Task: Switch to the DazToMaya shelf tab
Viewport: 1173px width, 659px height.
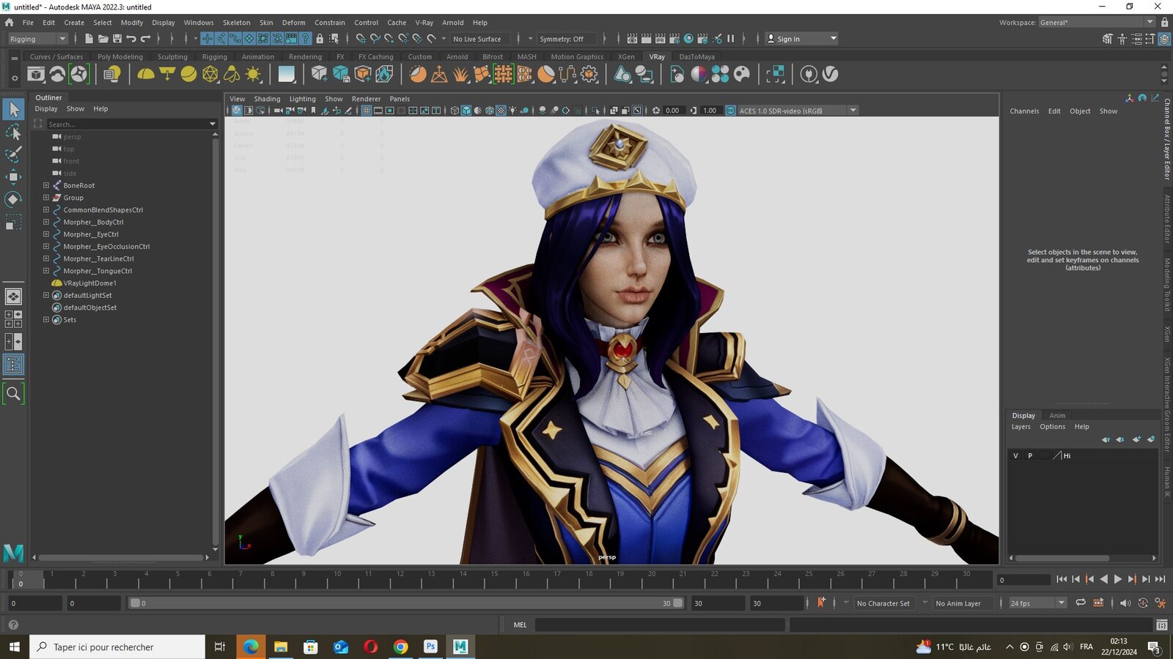Action: coord(696,56)
